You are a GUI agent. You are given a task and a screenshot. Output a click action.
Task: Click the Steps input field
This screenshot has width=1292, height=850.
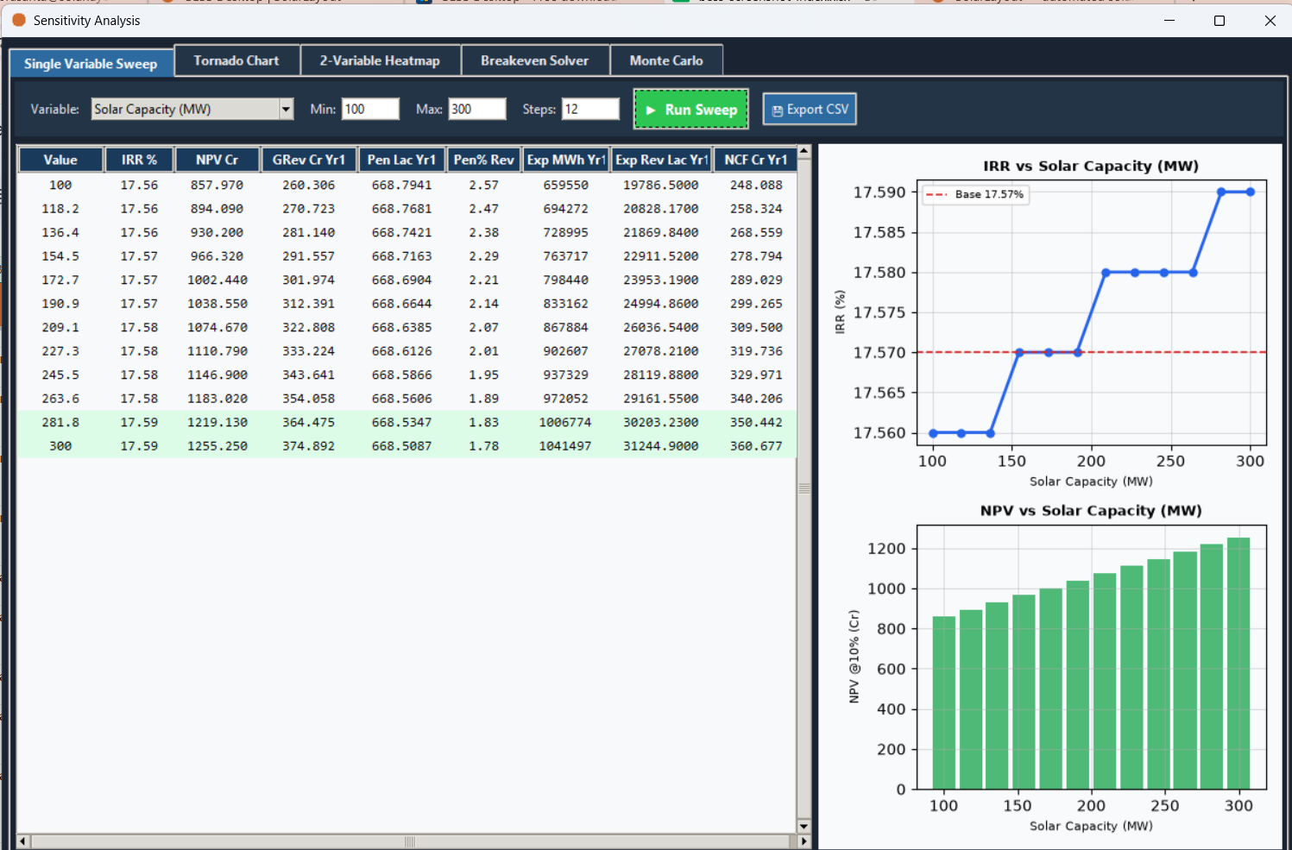pyautogui.click(x=590, y=109)
